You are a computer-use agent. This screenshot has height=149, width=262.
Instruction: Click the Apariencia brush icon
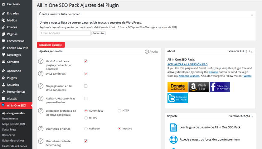[3, 71]
